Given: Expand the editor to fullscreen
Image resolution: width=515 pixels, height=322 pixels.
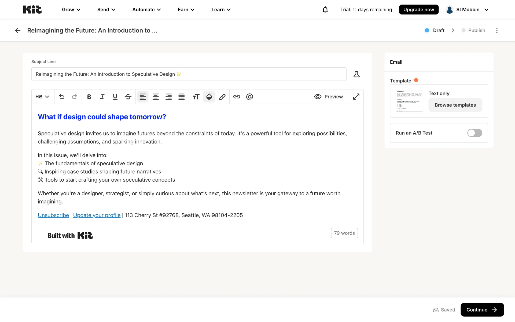Looking at the screenshot, I should point(356,97).
